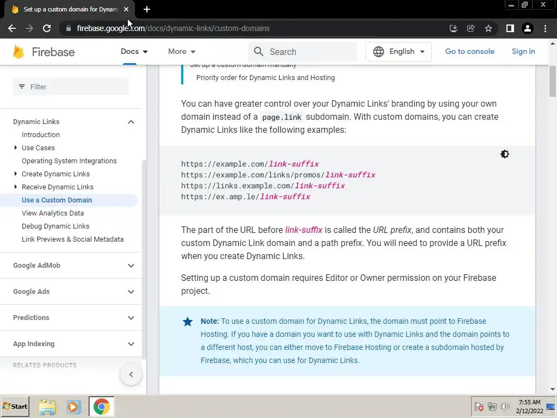Click the scrollbar down arrow

[553, 390]
